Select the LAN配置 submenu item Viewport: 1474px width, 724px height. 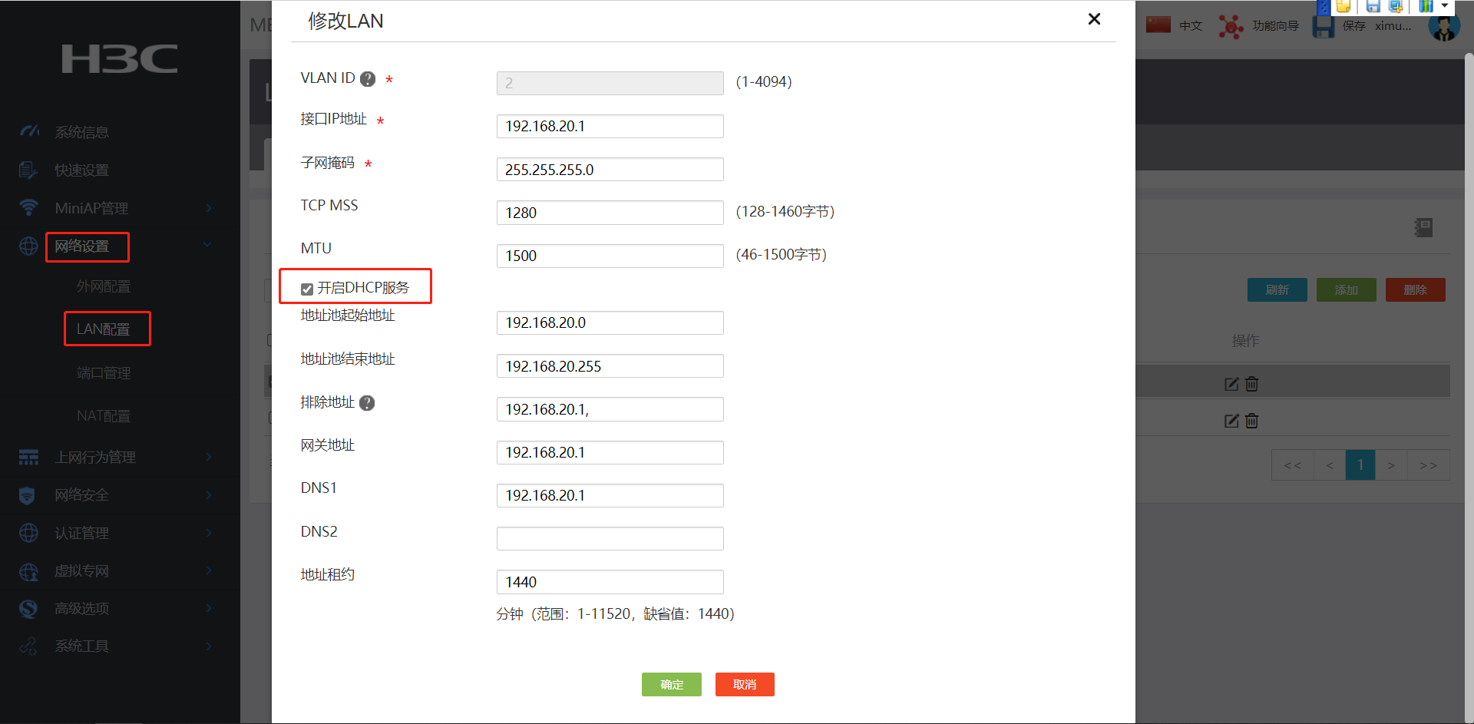click(x=104, y=329)
